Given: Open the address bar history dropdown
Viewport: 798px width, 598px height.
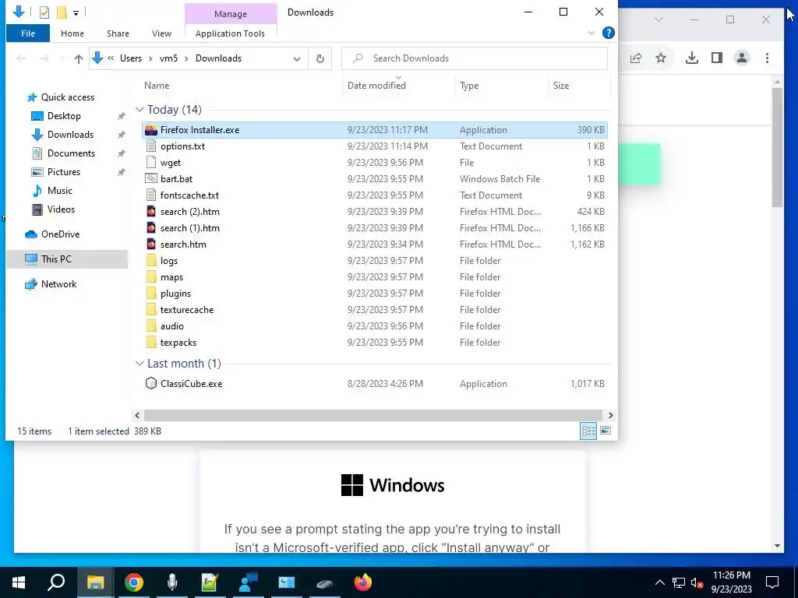Looking at the screenshot, I should pos(297,59).
